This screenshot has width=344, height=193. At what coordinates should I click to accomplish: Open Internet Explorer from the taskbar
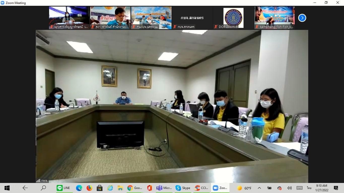tap(110, 188)
